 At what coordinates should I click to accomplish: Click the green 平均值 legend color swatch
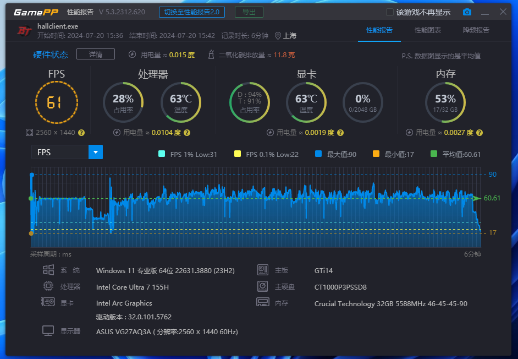pyautogui.click(x=434, y=154)
